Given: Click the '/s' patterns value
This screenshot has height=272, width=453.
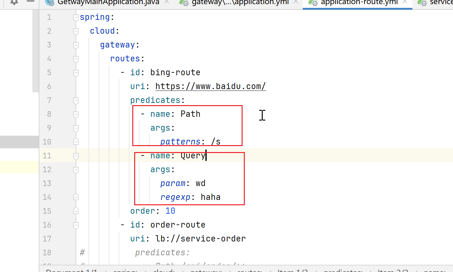Looking at the screenshot, I should (x=216, y=142).
